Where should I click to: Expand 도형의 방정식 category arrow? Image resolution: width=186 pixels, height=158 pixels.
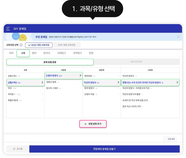pos(81,75)
